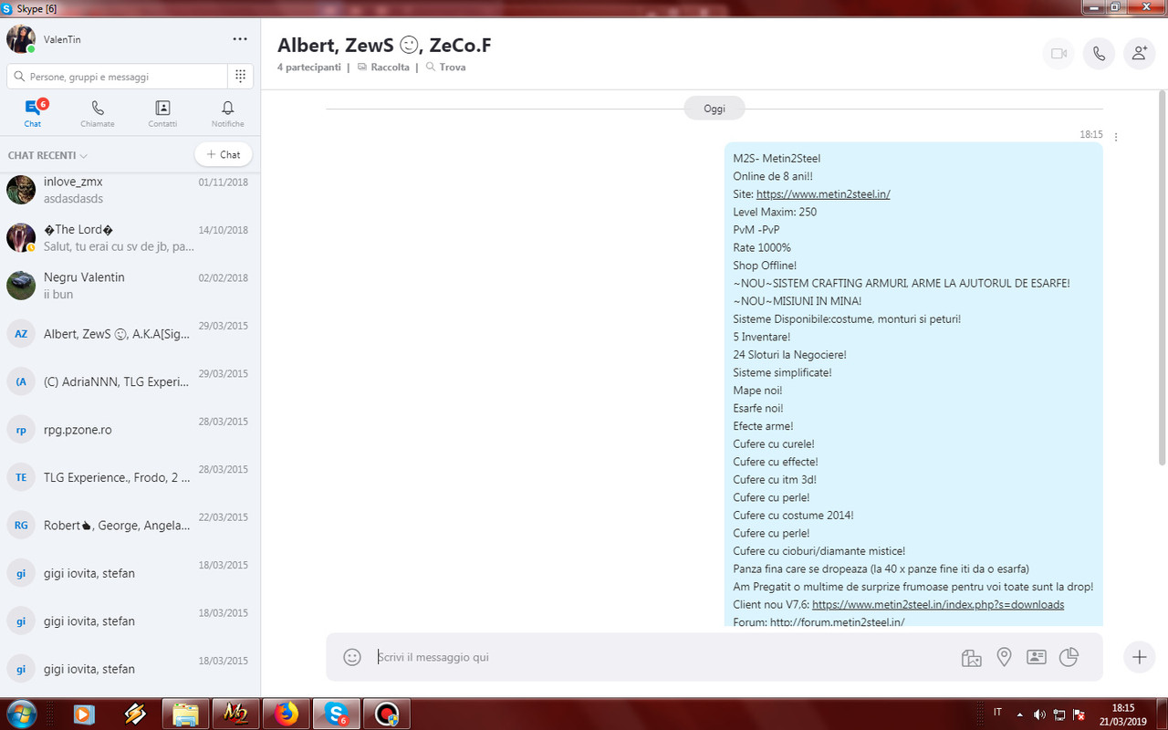This screenshot has width=1168, height=730.
Task: Click the Skype taskbar icon
Action: click(x=337, y=714)
